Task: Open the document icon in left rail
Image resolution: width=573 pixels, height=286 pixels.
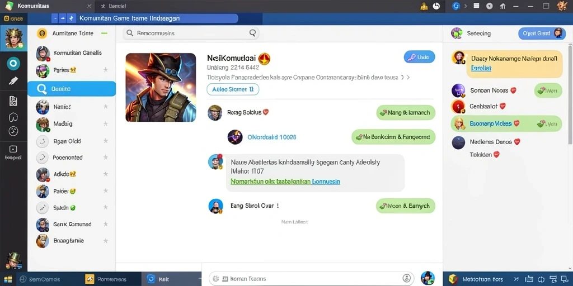Action: coord(13,101)
